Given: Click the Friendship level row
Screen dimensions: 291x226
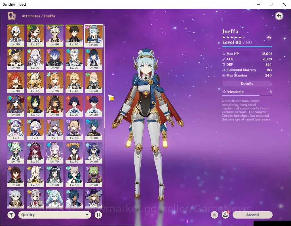Looking at the screenshot, I should pos(247,92).
